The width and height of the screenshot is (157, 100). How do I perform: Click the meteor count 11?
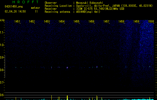pos(36,11)
